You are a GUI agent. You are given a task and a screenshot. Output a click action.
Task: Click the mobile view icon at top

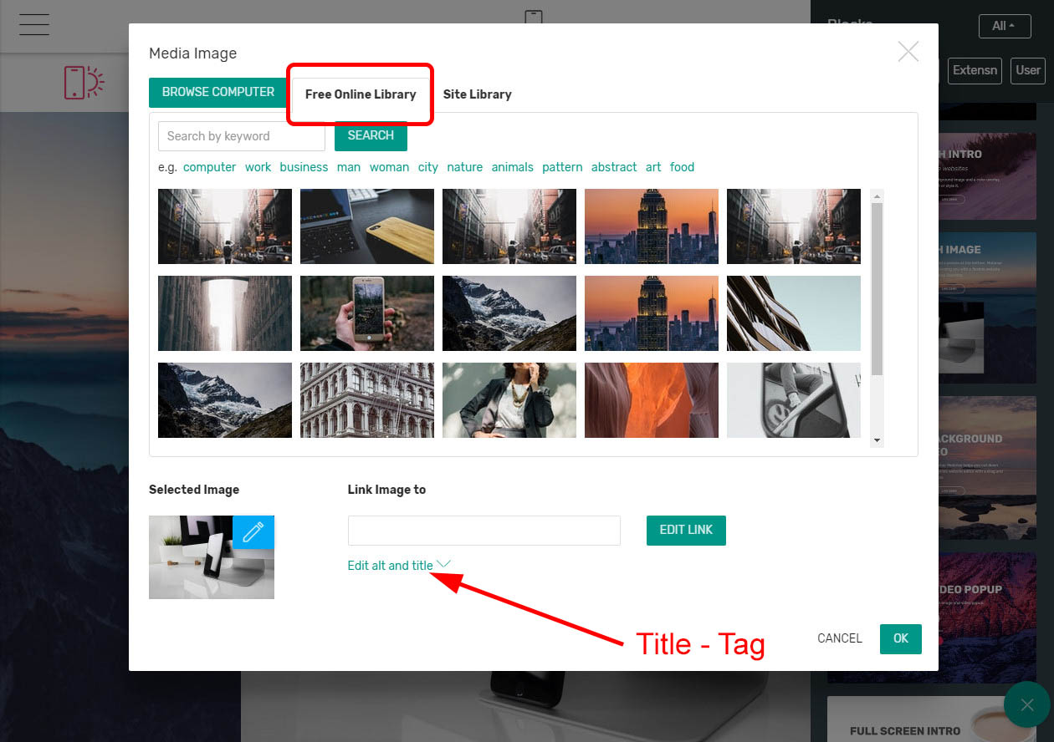coord(534,18)
